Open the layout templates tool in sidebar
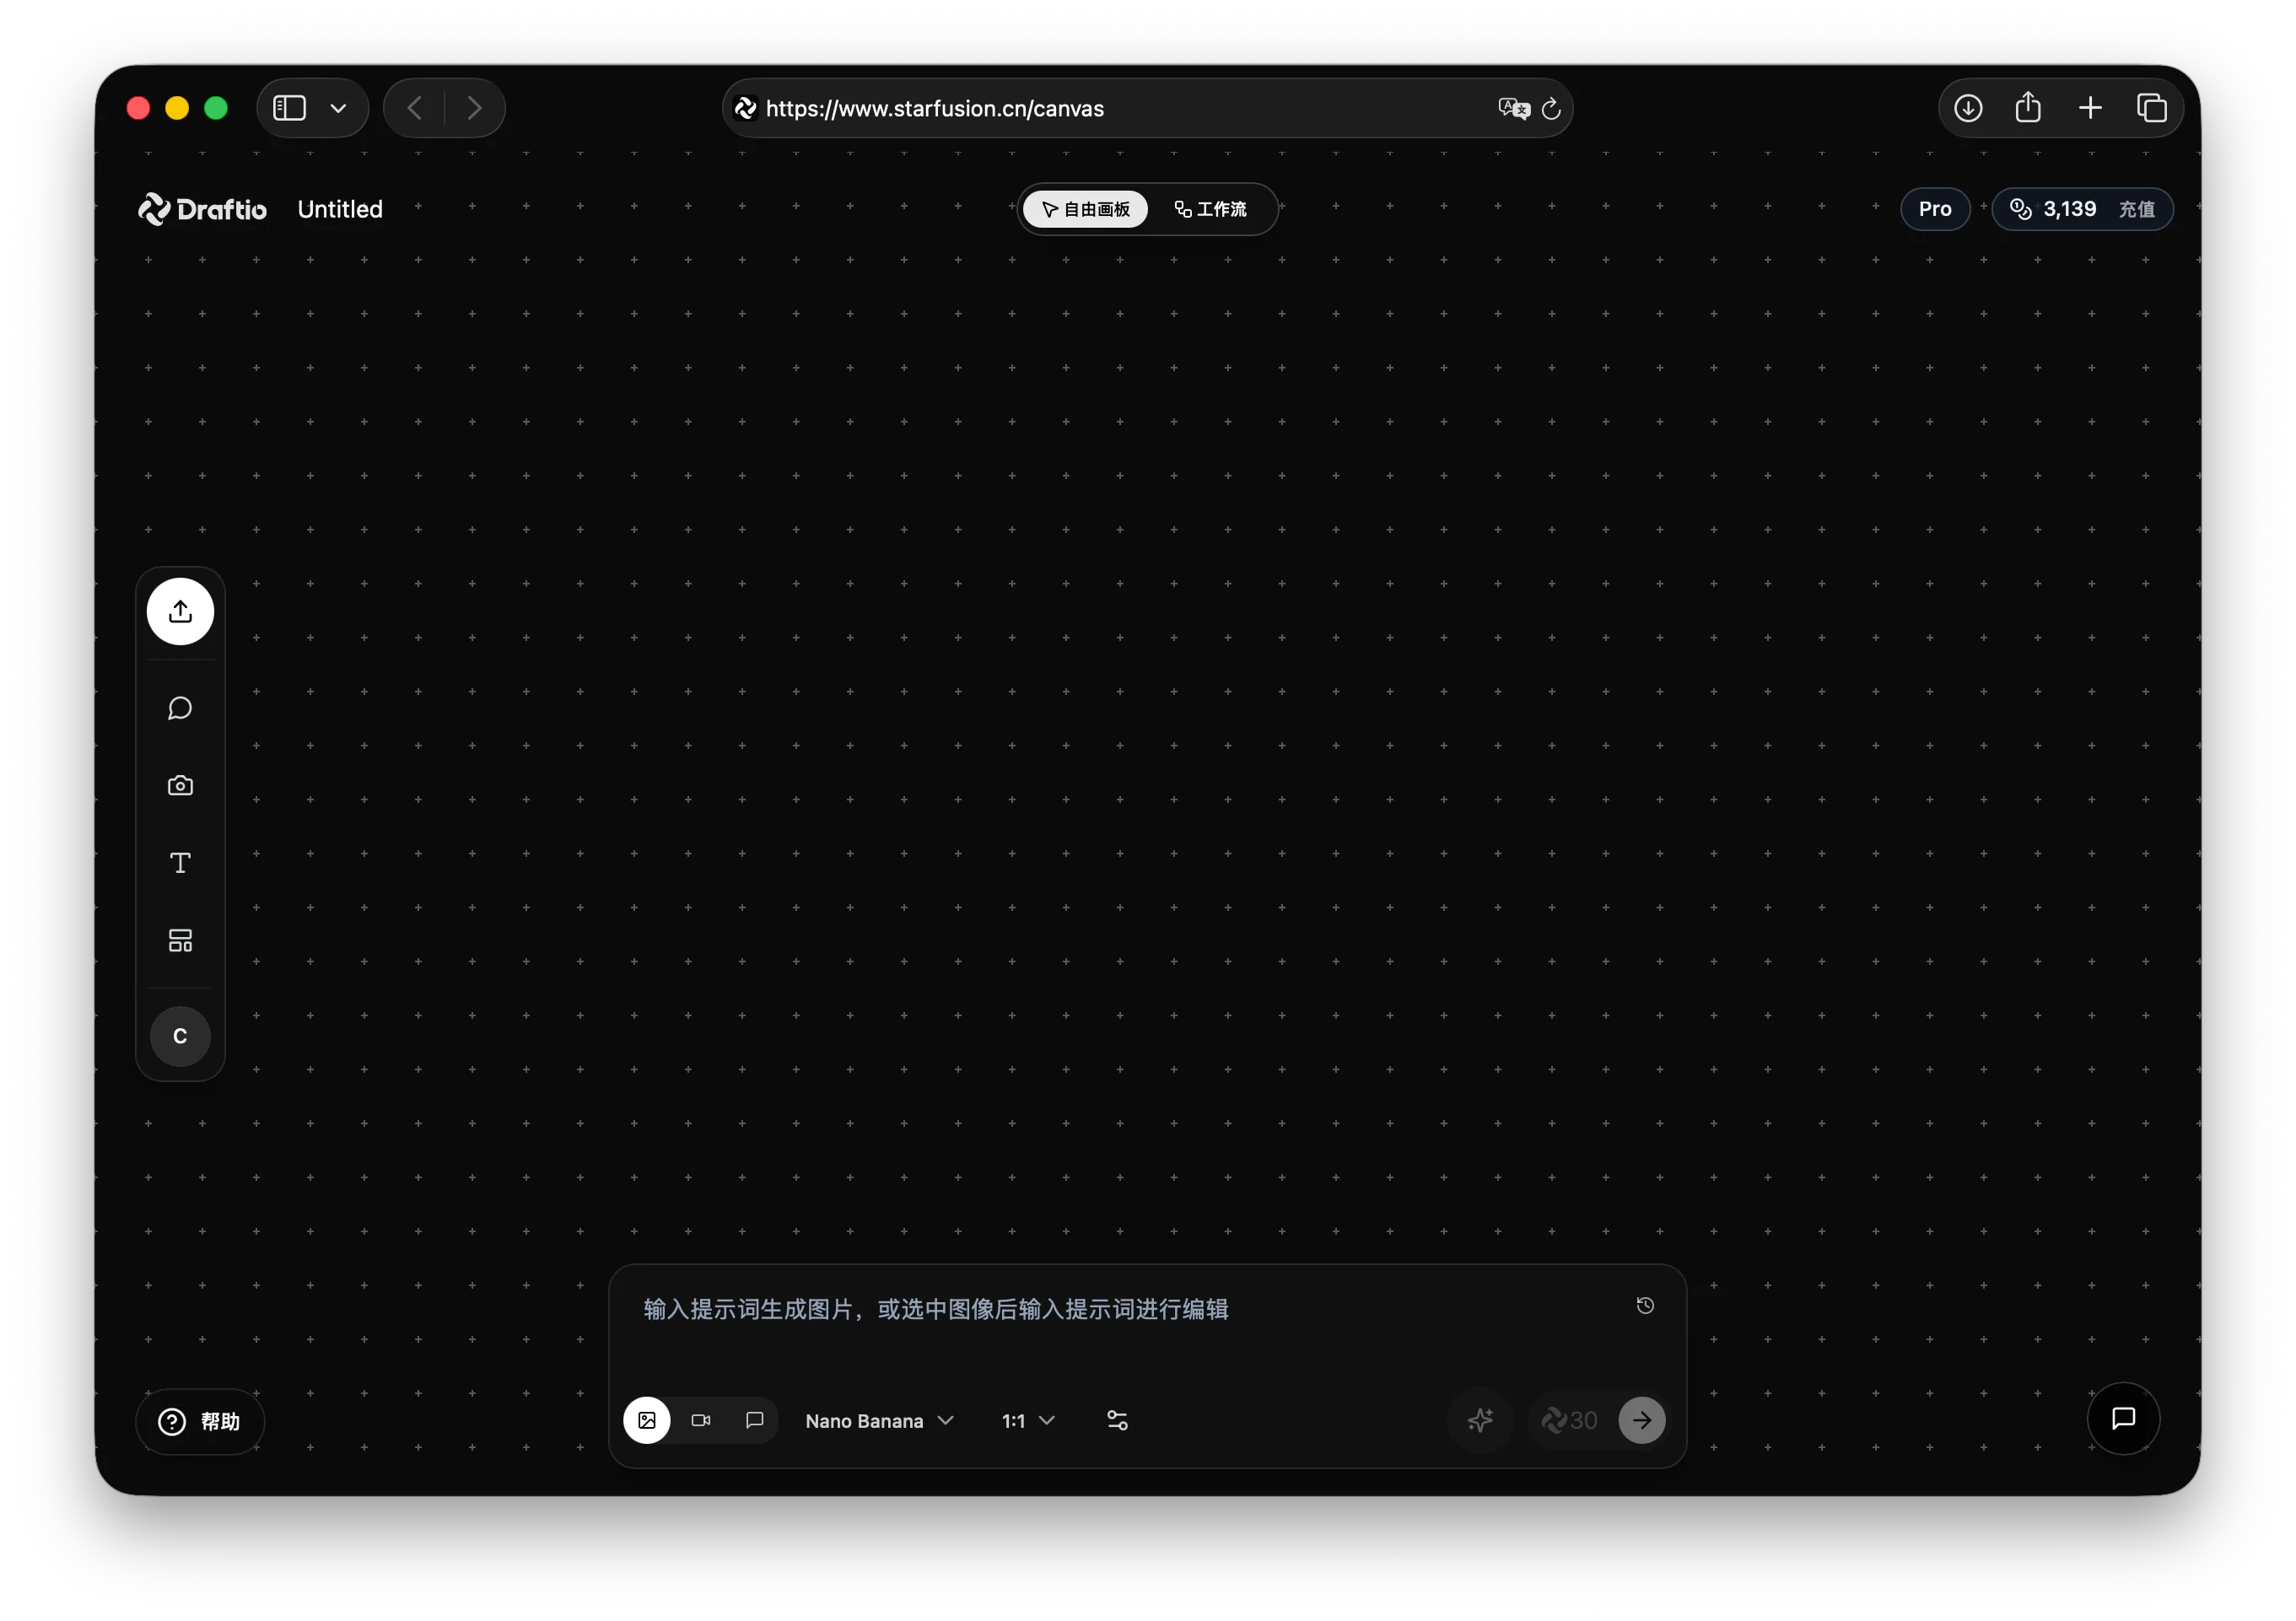 point(180,940)
